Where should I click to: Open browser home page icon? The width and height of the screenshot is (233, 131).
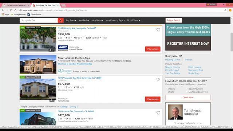click(x=15, y=10)
